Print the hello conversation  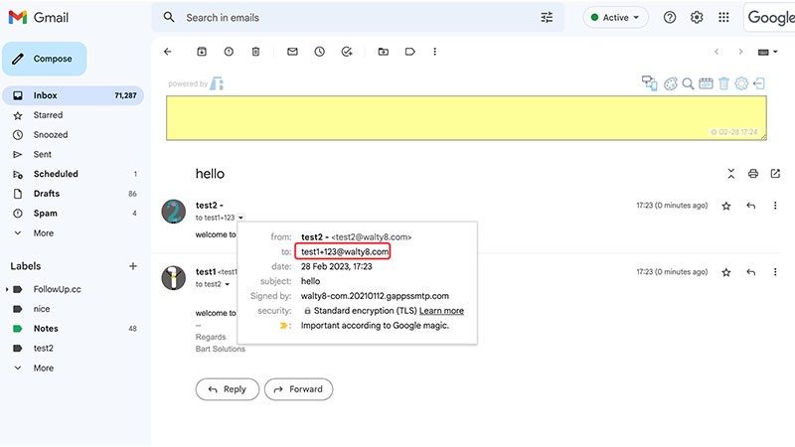pyautogui.click(x=753, y=174)
